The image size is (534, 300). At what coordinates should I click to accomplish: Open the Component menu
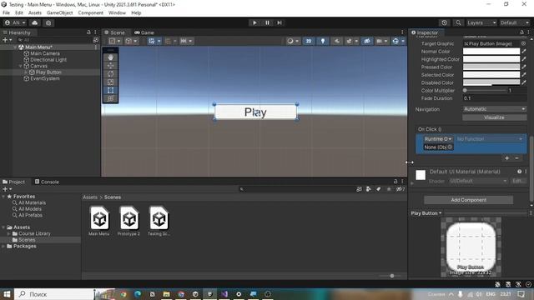point(90,13)
